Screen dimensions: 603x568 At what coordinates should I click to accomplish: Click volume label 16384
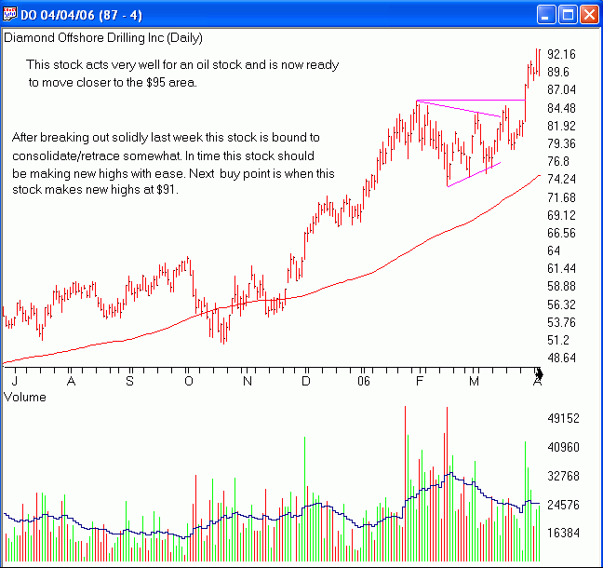click(x=563, y=533)
